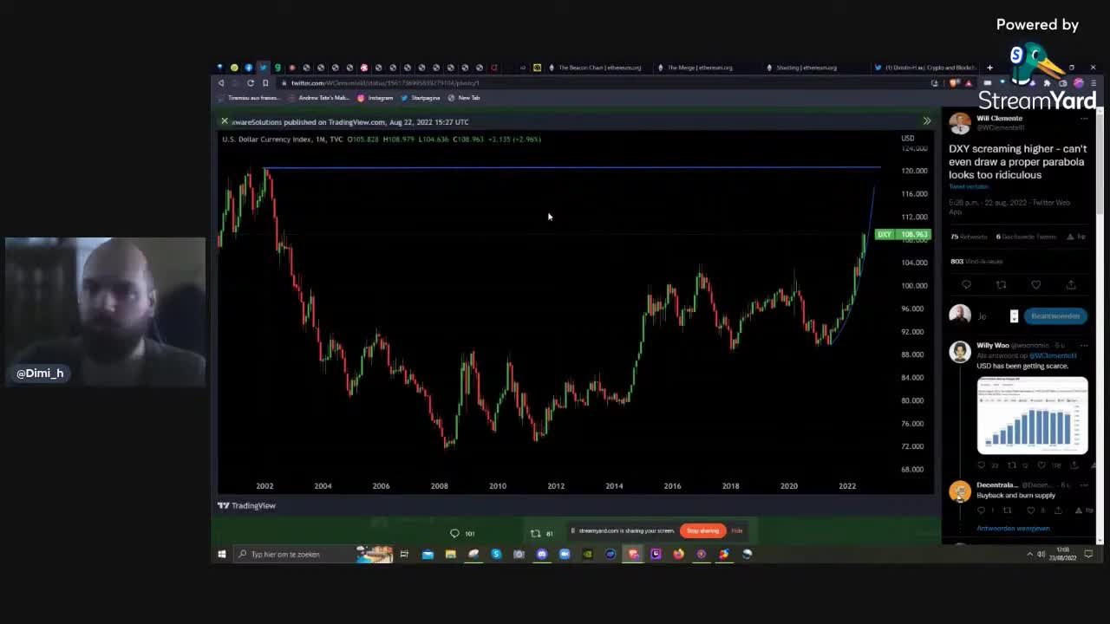Open the Instagram bookmark
This screenshot has height=624, width=1110.
pos(375,98)
